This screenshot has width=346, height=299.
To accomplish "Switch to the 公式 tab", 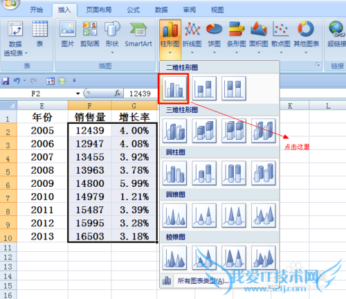I will coord(134,10).
